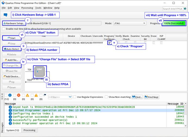The height and width of the screenshot is (137, 189).
Task: Click checksum value 4005263B
Action: click(x=86, y=43)
